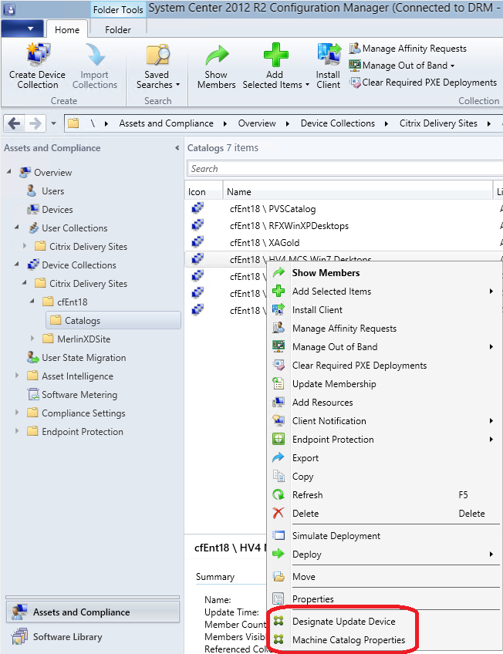Select Update Membership in context menu

coord(334,384)
